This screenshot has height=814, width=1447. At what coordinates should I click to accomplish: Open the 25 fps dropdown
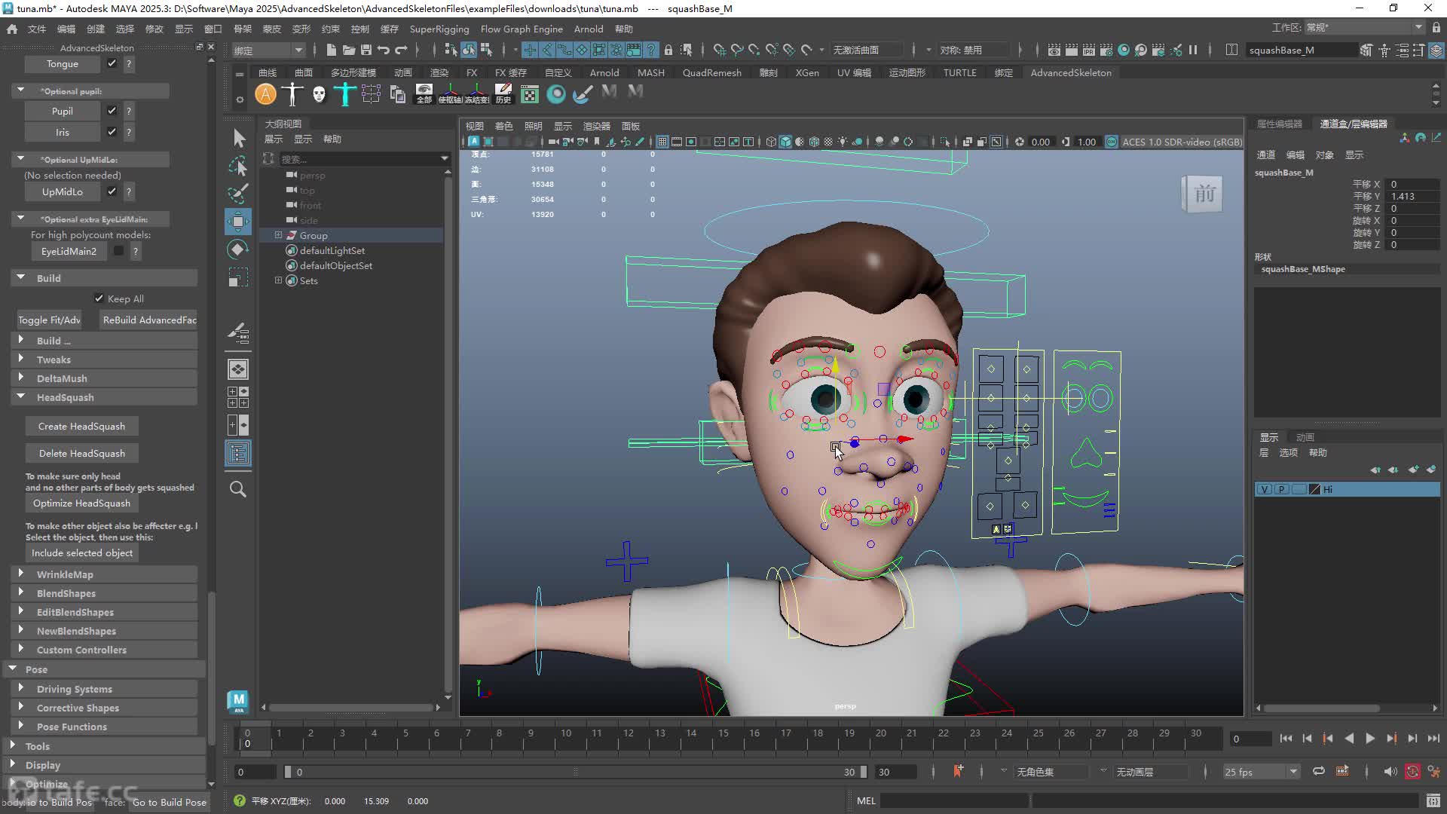click(x=1261, y=772)
